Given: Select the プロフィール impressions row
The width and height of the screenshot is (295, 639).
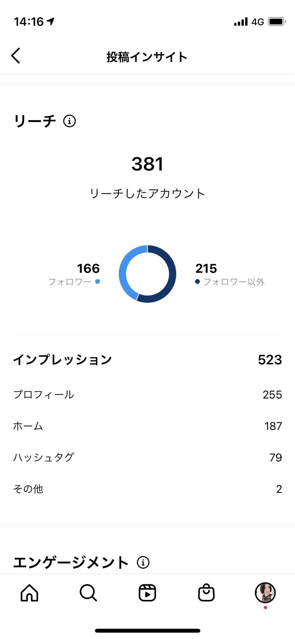Looking at the screenshot, I should [147, 394].
